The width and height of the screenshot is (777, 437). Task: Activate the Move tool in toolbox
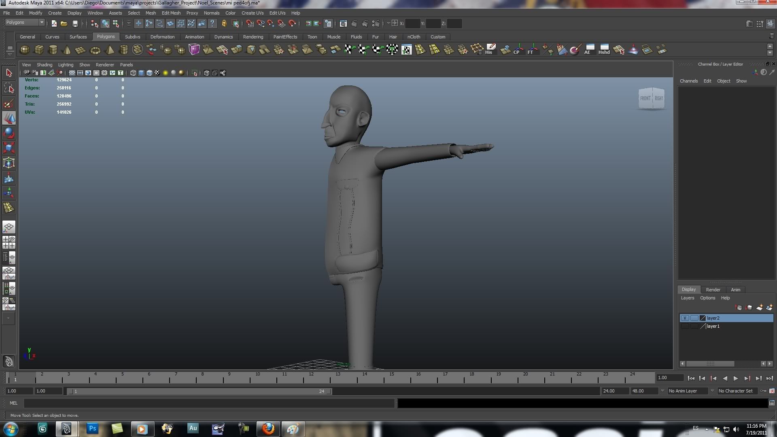(9, 118)
